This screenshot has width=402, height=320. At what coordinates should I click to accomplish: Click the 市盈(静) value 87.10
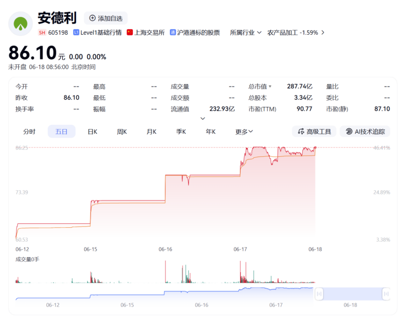point(382,109)
